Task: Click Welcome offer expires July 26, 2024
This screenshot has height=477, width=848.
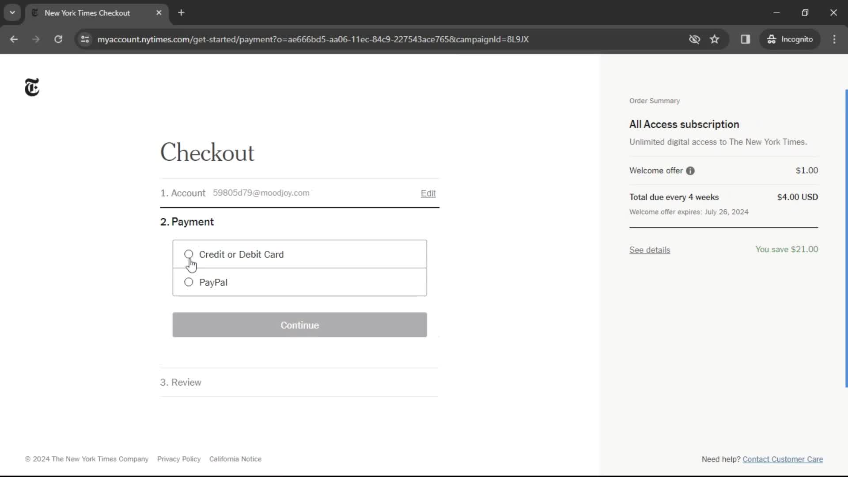Action: [689, 212]
